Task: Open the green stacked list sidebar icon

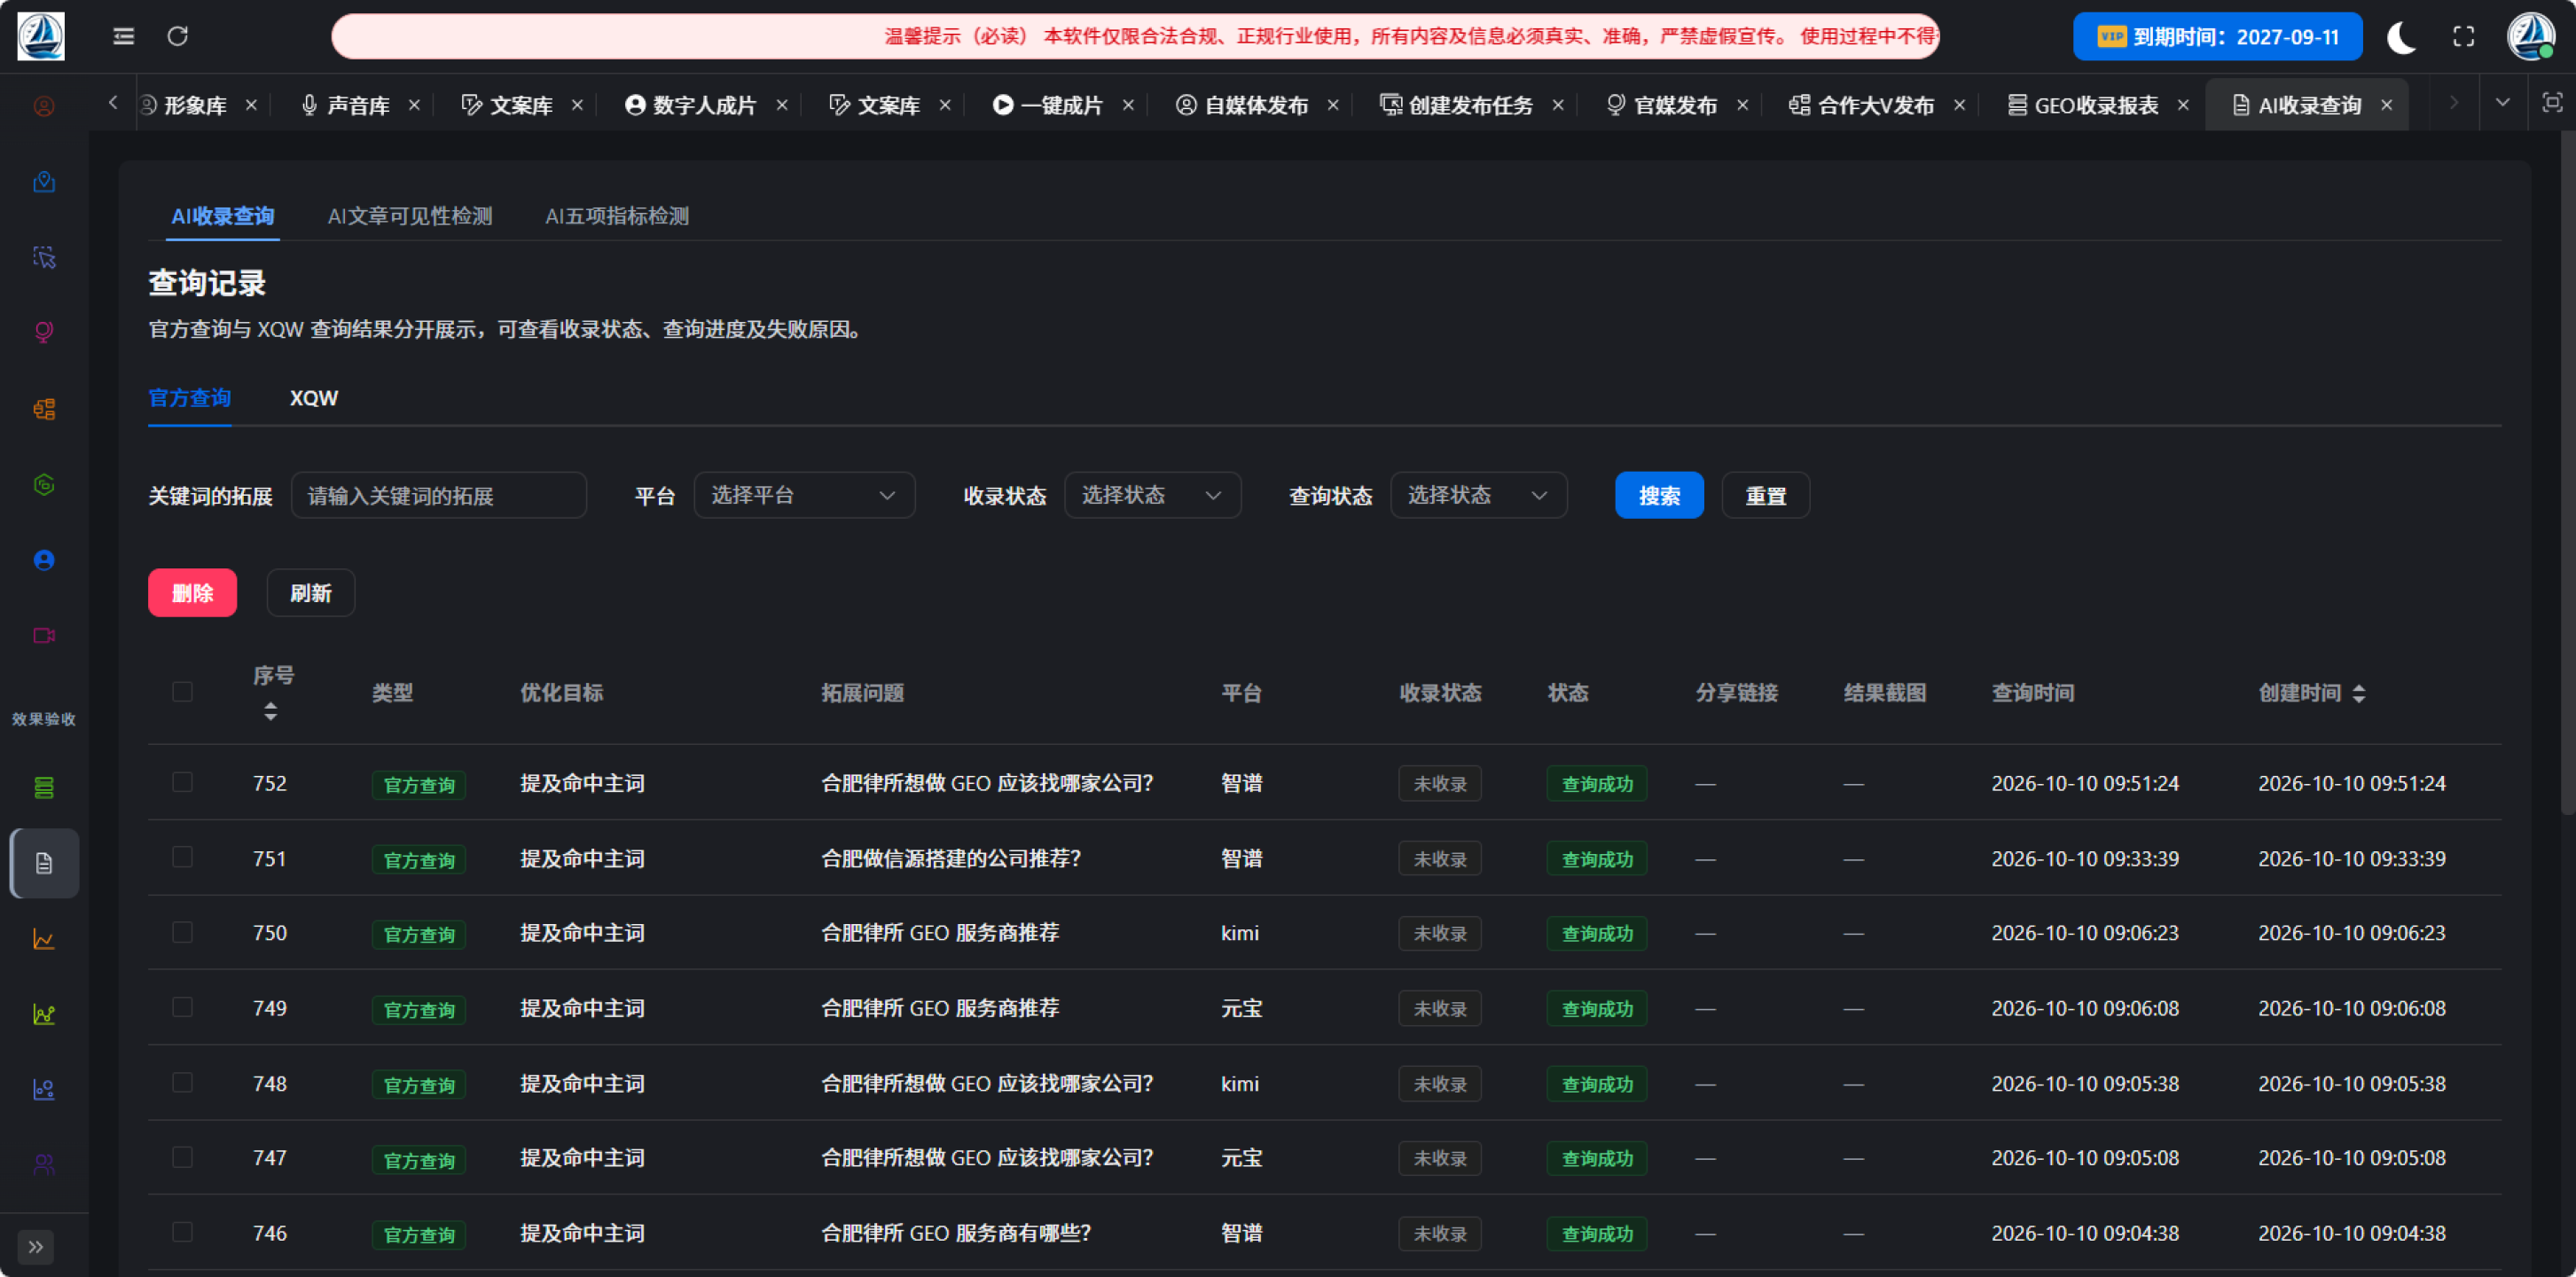Action: tap(44, 788)
